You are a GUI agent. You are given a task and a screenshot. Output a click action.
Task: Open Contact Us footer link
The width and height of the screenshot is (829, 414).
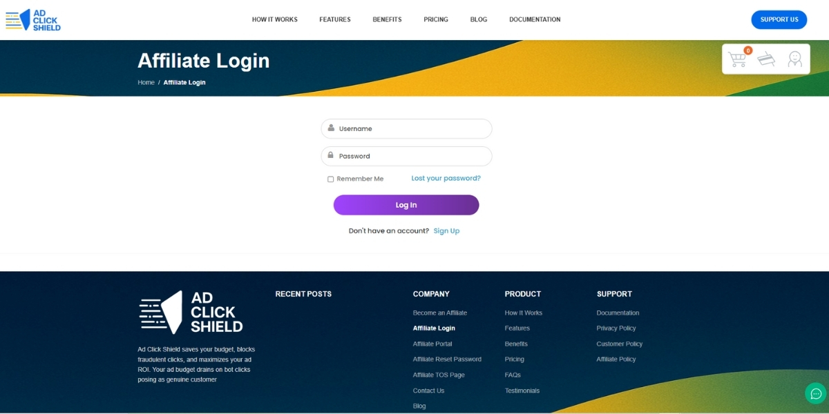pyautogui.click(x=428, y=391)
